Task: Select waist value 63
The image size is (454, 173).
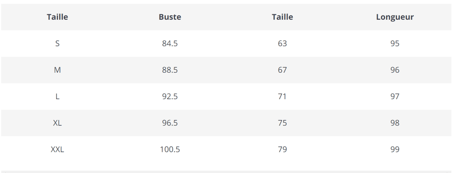Action: click(x=282, y=44)
